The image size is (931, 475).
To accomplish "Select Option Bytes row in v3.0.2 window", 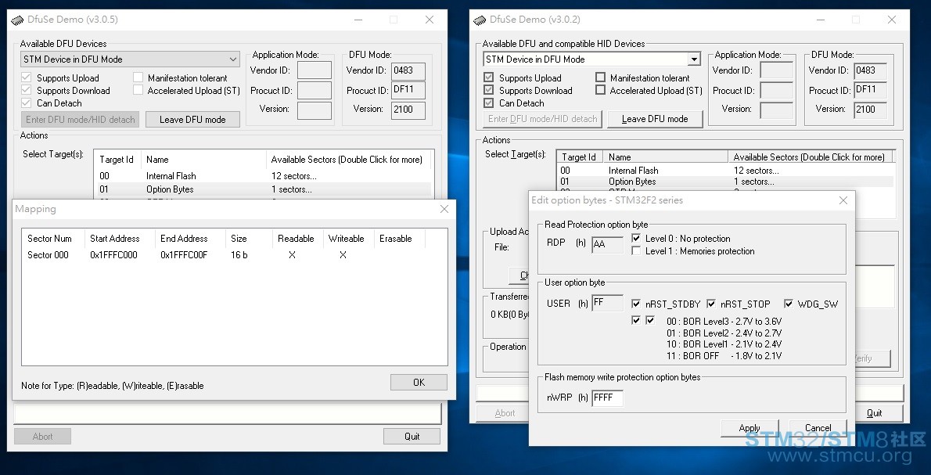I will coord(725,182).
